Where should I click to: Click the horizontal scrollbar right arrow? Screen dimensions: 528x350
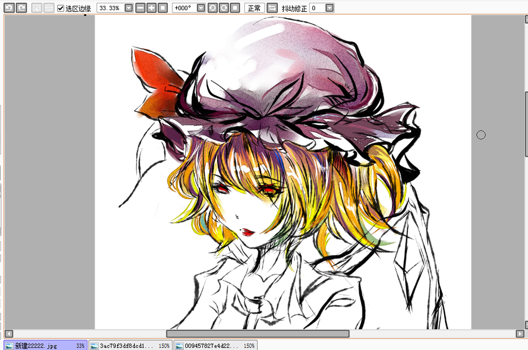(519, 334)
